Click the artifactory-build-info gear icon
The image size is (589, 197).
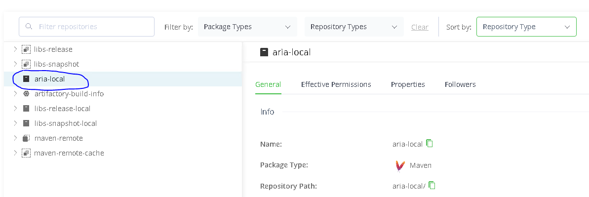click(x=26, y=94)
